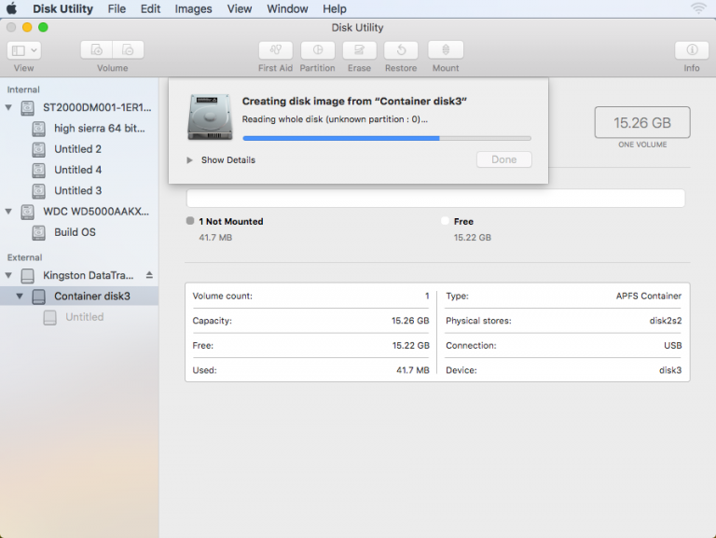Click the Wi-Fi status icon
This screenshot has height=538, width=716.
pos(698,8)
